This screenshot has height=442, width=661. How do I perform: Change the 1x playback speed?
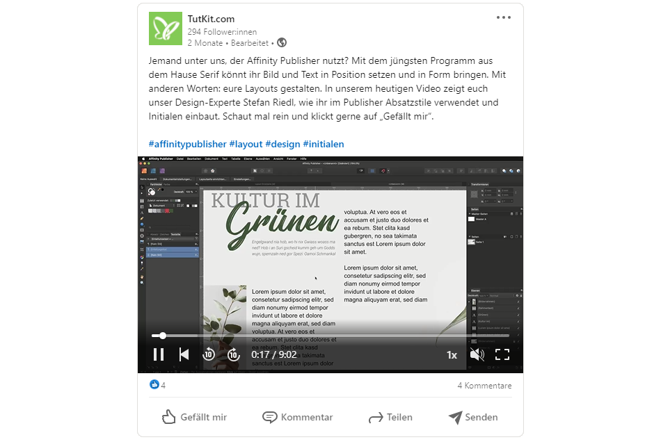[452, 355]
